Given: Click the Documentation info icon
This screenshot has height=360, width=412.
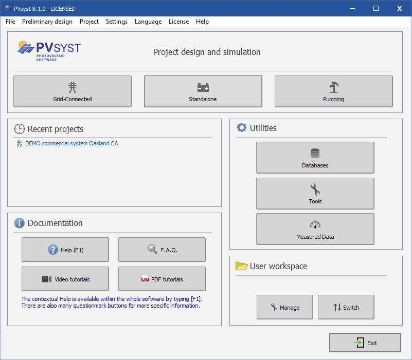Looking at the screenshot, I should tap(20, 223).
